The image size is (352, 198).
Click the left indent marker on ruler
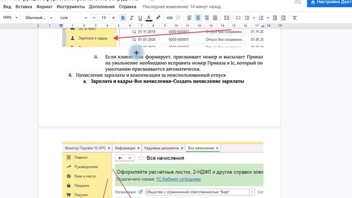[x=61, y=26]
